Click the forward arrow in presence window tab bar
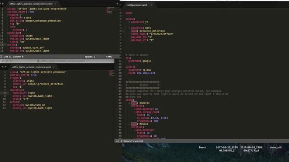289x162 pixels. [5, 67]
